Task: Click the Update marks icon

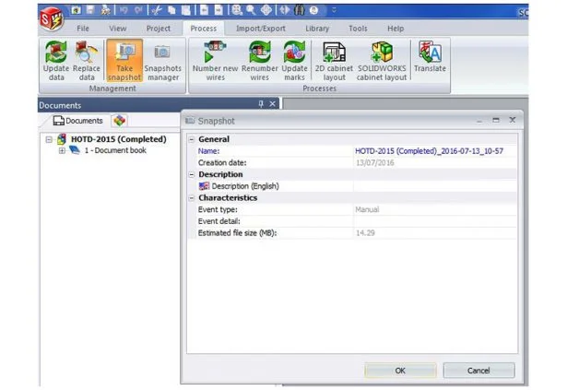Action: pos(294,60)
